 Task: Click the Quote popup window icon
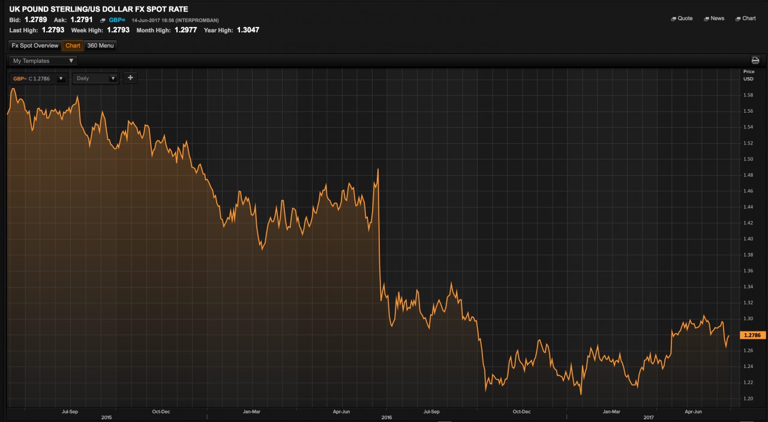(x=673, y=19)
